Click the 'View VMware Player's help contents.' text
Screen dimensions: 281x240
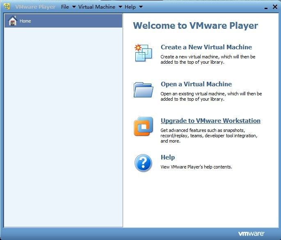(196, 167)
